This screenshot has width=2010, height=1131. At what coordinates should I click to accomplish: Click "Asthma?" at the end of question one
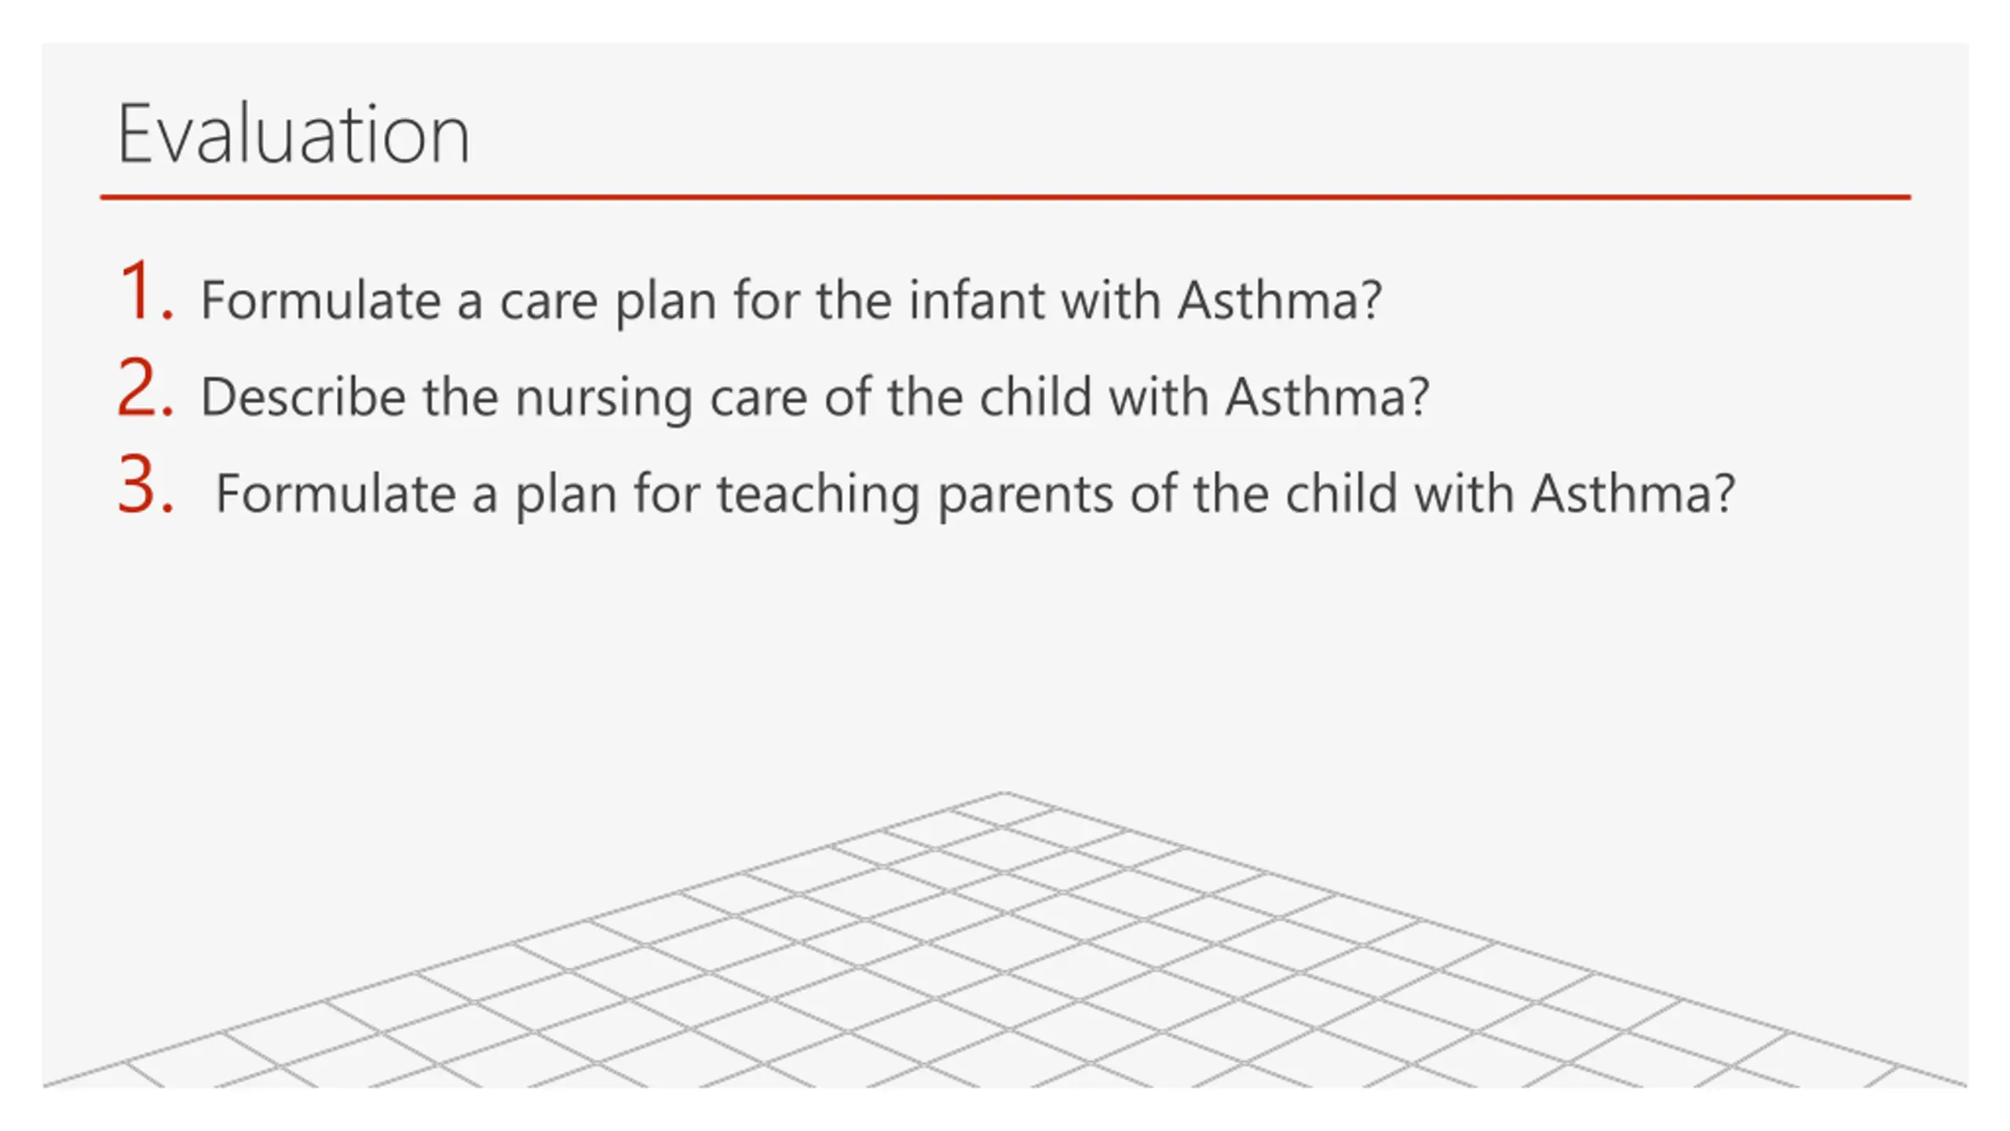tap(1280, 300)
